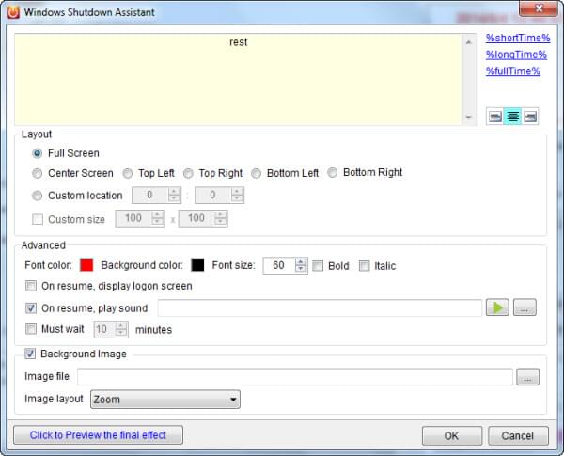This screenshot has height=456, width=564.
Task: Uncheck the Background Image option
Action: (31, 354)
